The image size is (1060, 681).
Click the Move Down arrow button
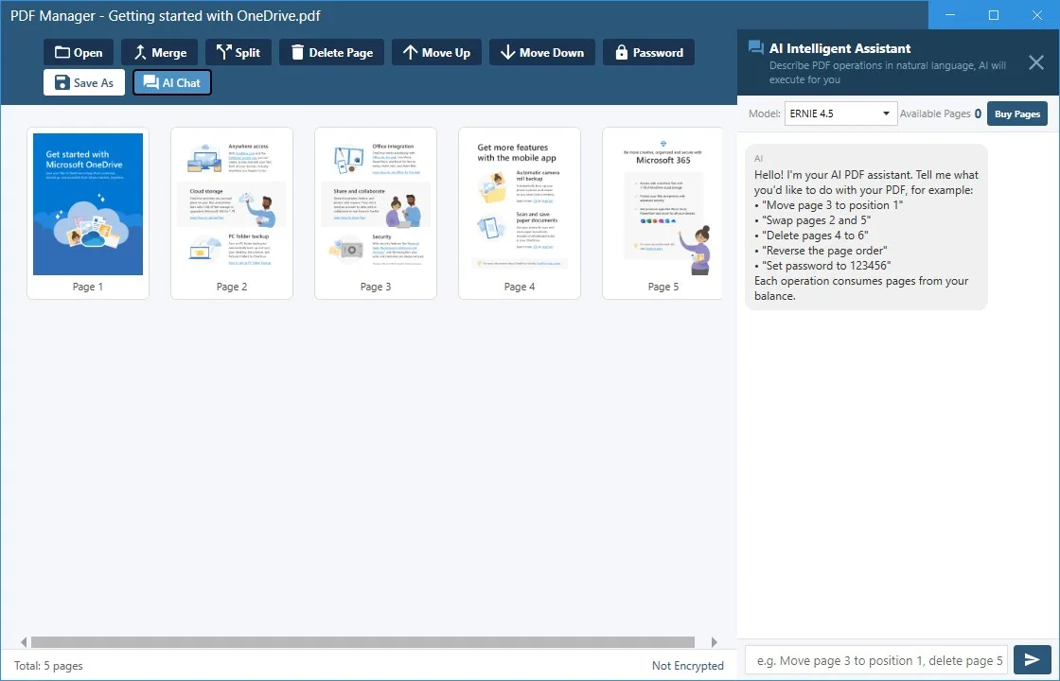(x=541, y=53)
